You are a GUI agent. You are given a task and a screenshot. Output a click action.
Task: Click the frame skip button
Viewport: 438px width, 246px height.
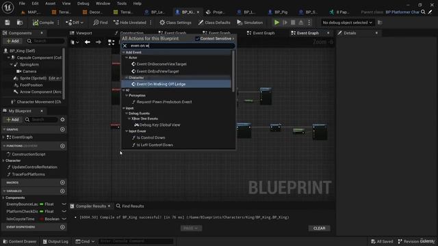tap(285, 23)
